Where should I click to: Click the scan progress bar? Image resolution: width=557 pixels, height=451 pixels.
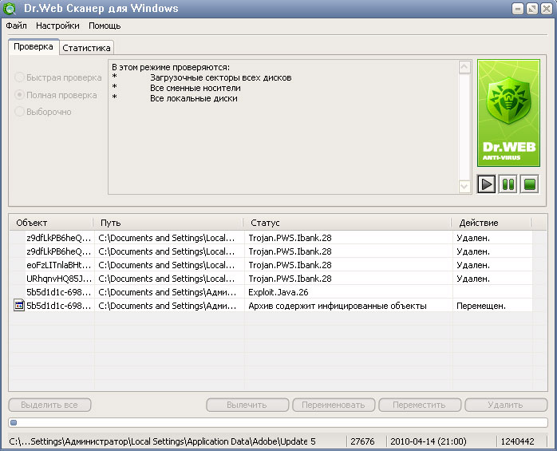pos(278,422)
